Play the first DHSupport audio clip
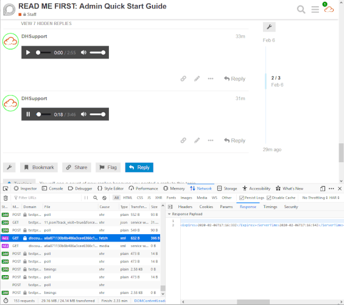This screenshot has width=344, height=305. 28,52
